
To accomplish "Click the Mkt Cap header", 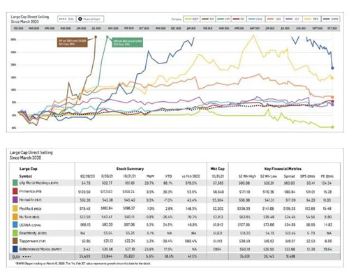I will (218, 169).
